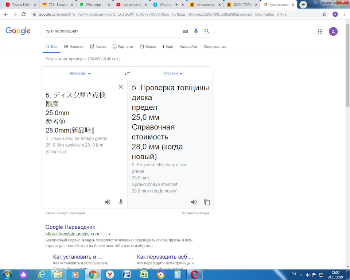Open Windows Start menu

coord(7,275)
